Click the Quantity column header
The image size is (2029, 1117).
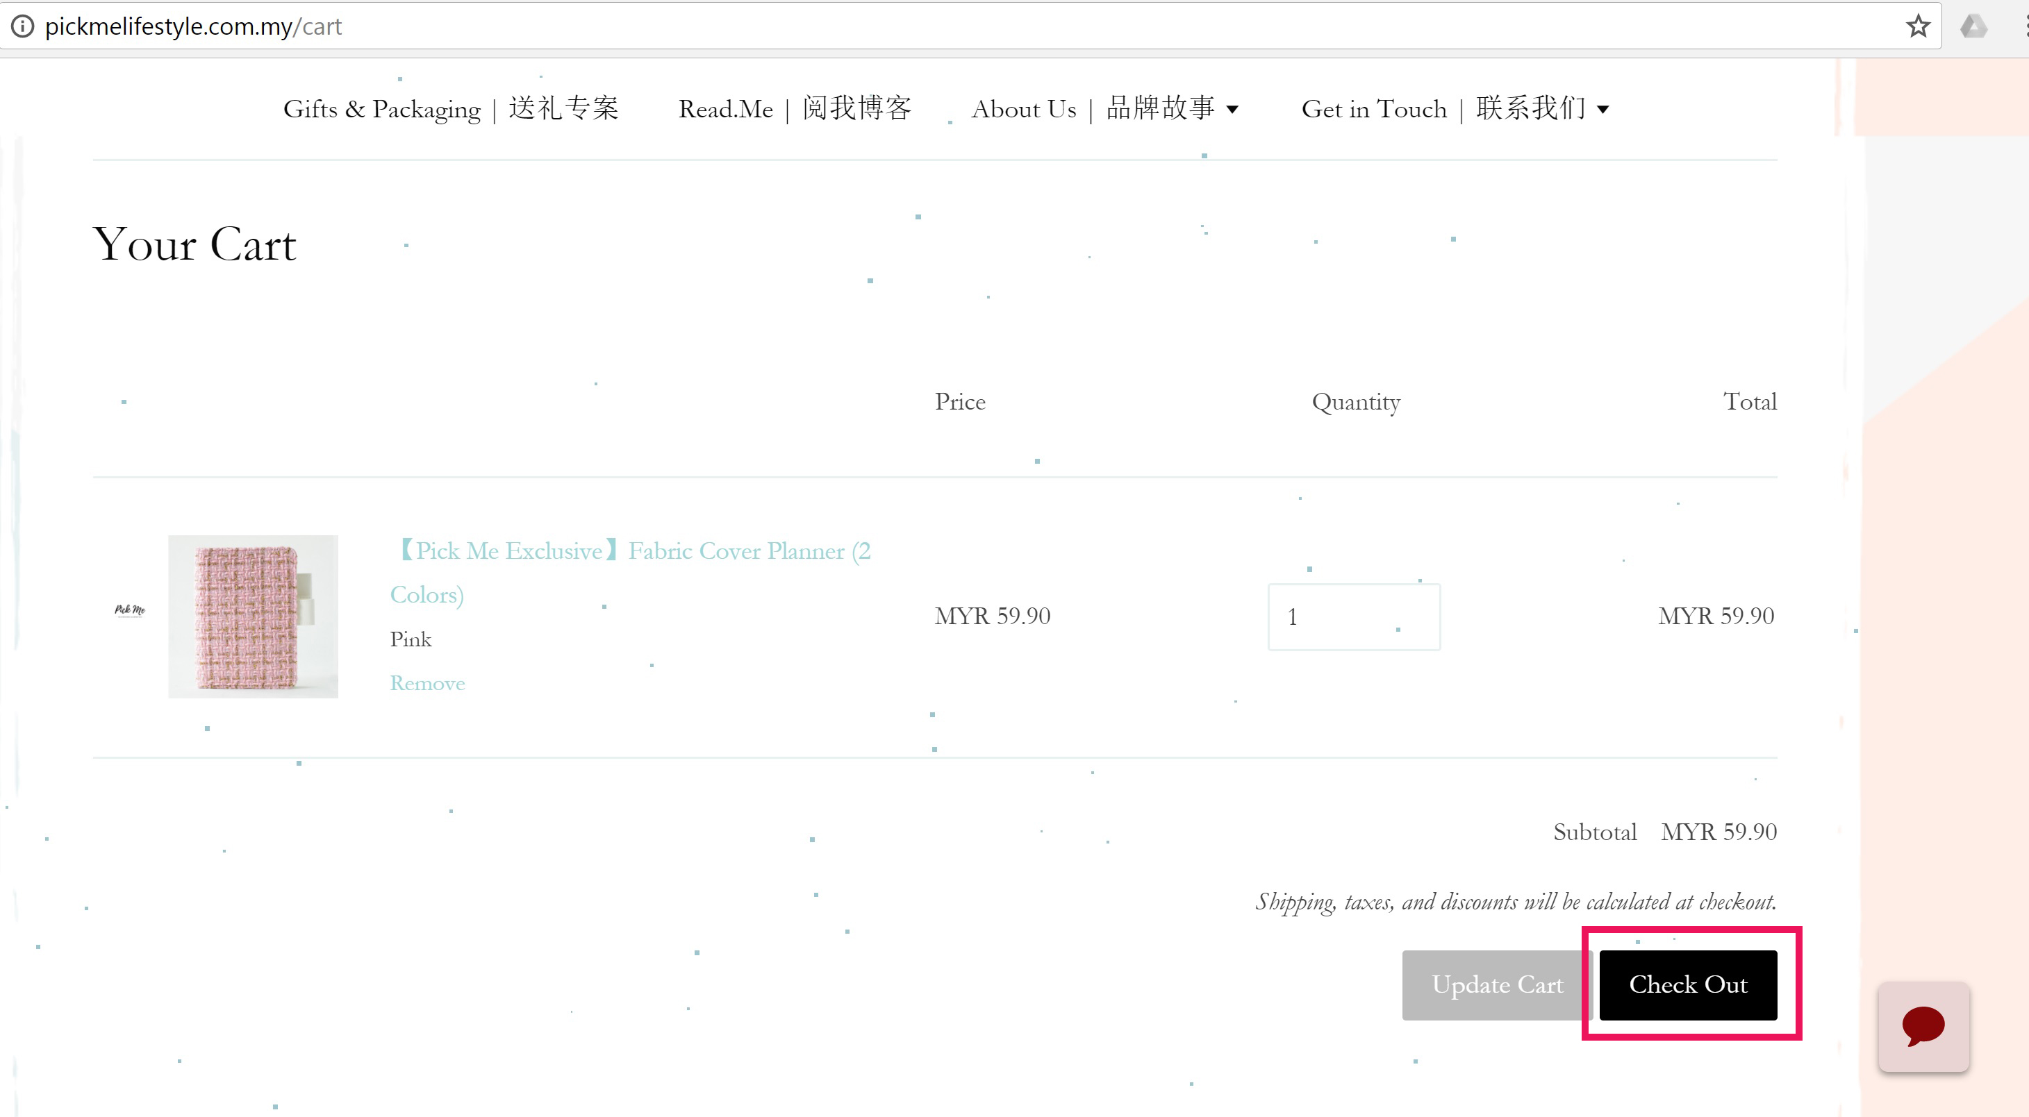(1355, 402)
